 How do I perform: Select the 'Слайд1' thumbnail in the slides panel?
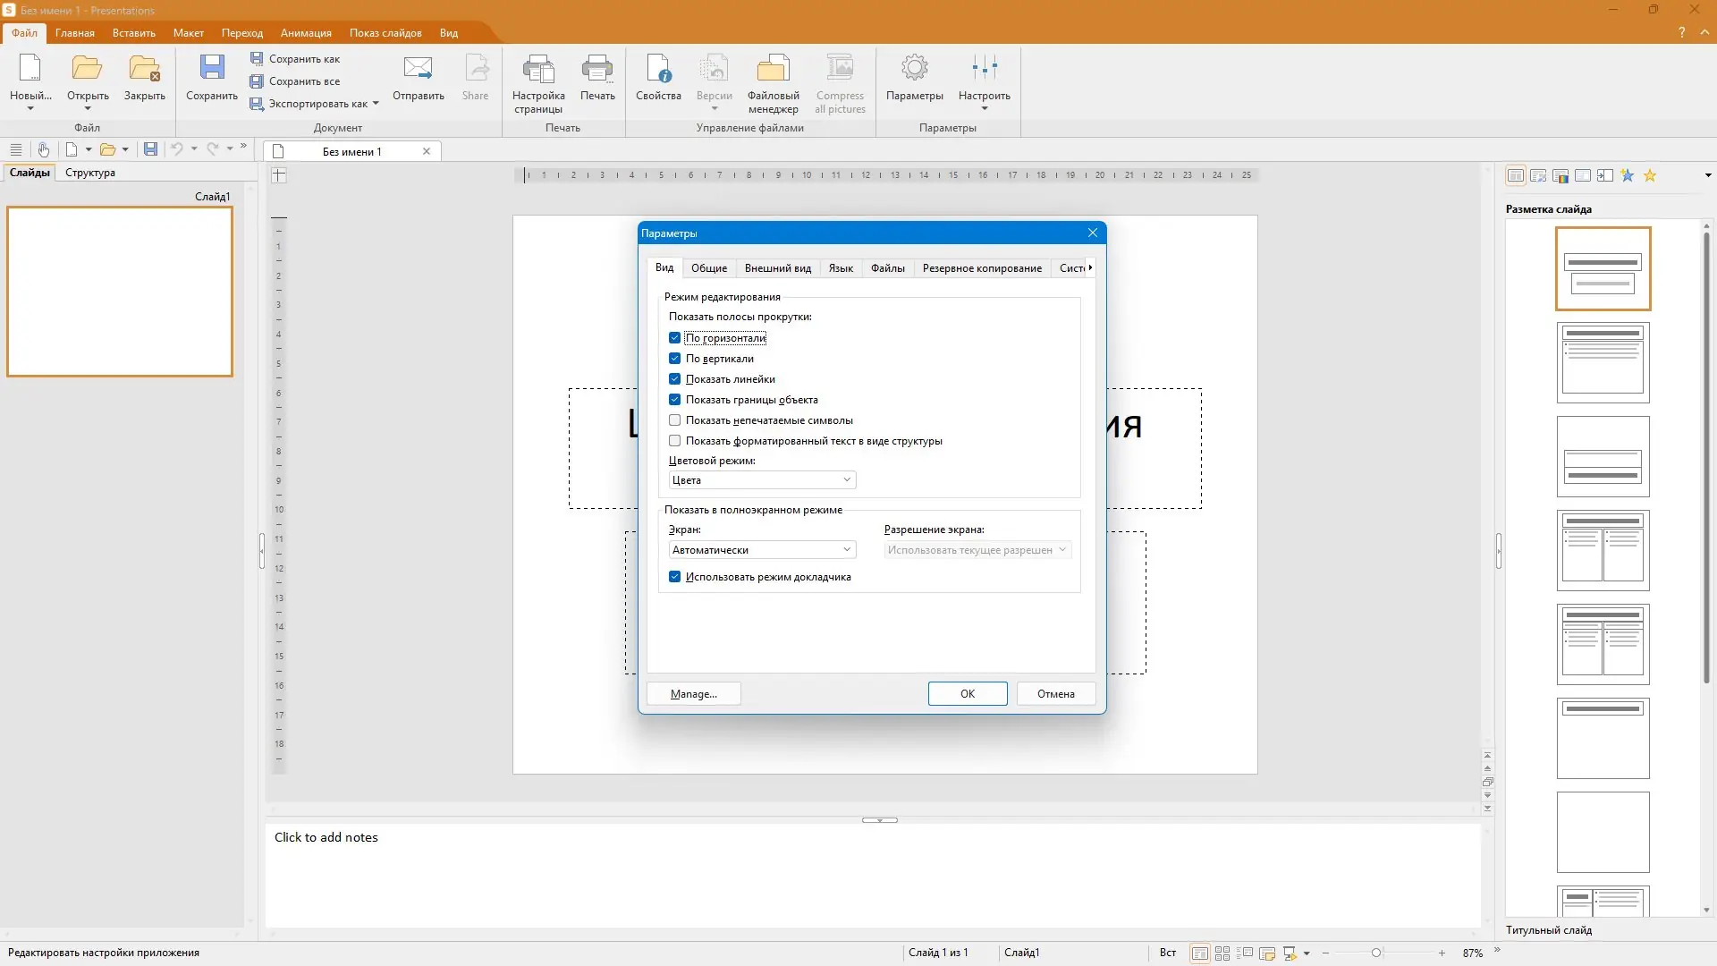pos(120,292)
